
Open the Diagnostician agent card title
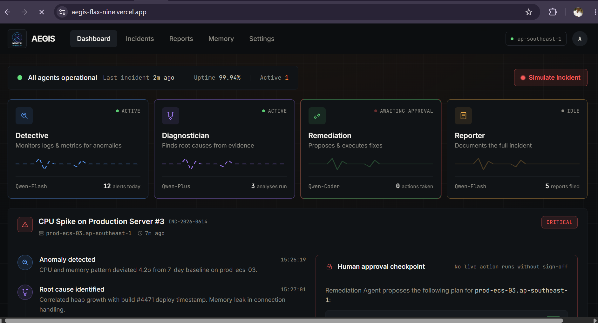(x=186, y=135)
